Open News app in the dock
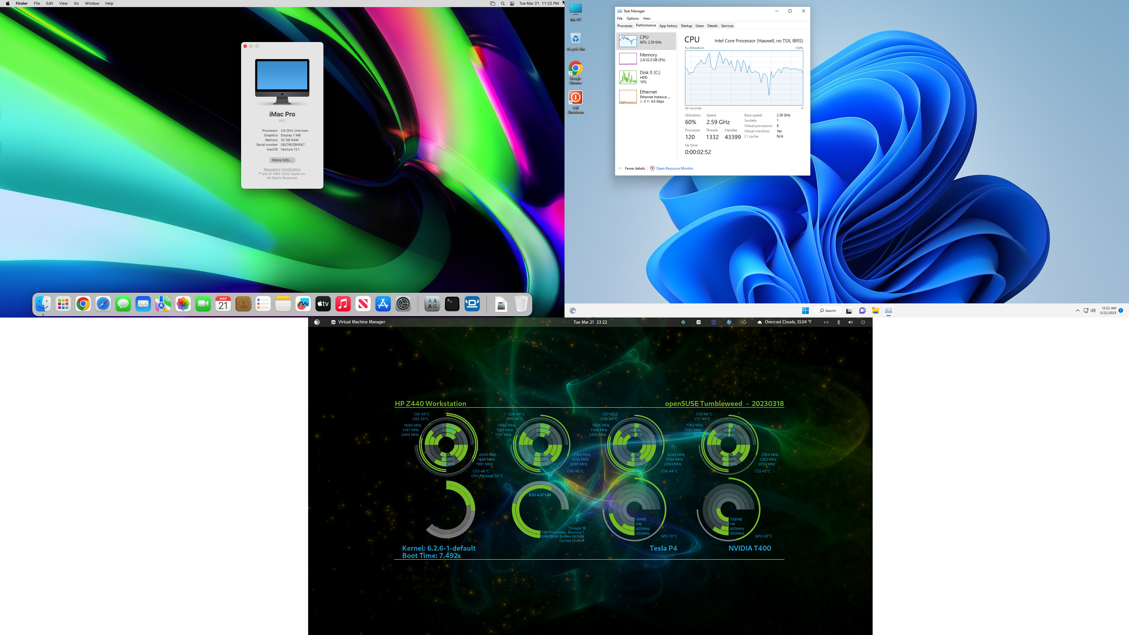This screenshot has height=635, width=1129. click(363, 304)
